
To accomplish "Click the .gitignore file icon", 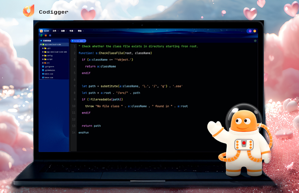I will pos(43,67).
